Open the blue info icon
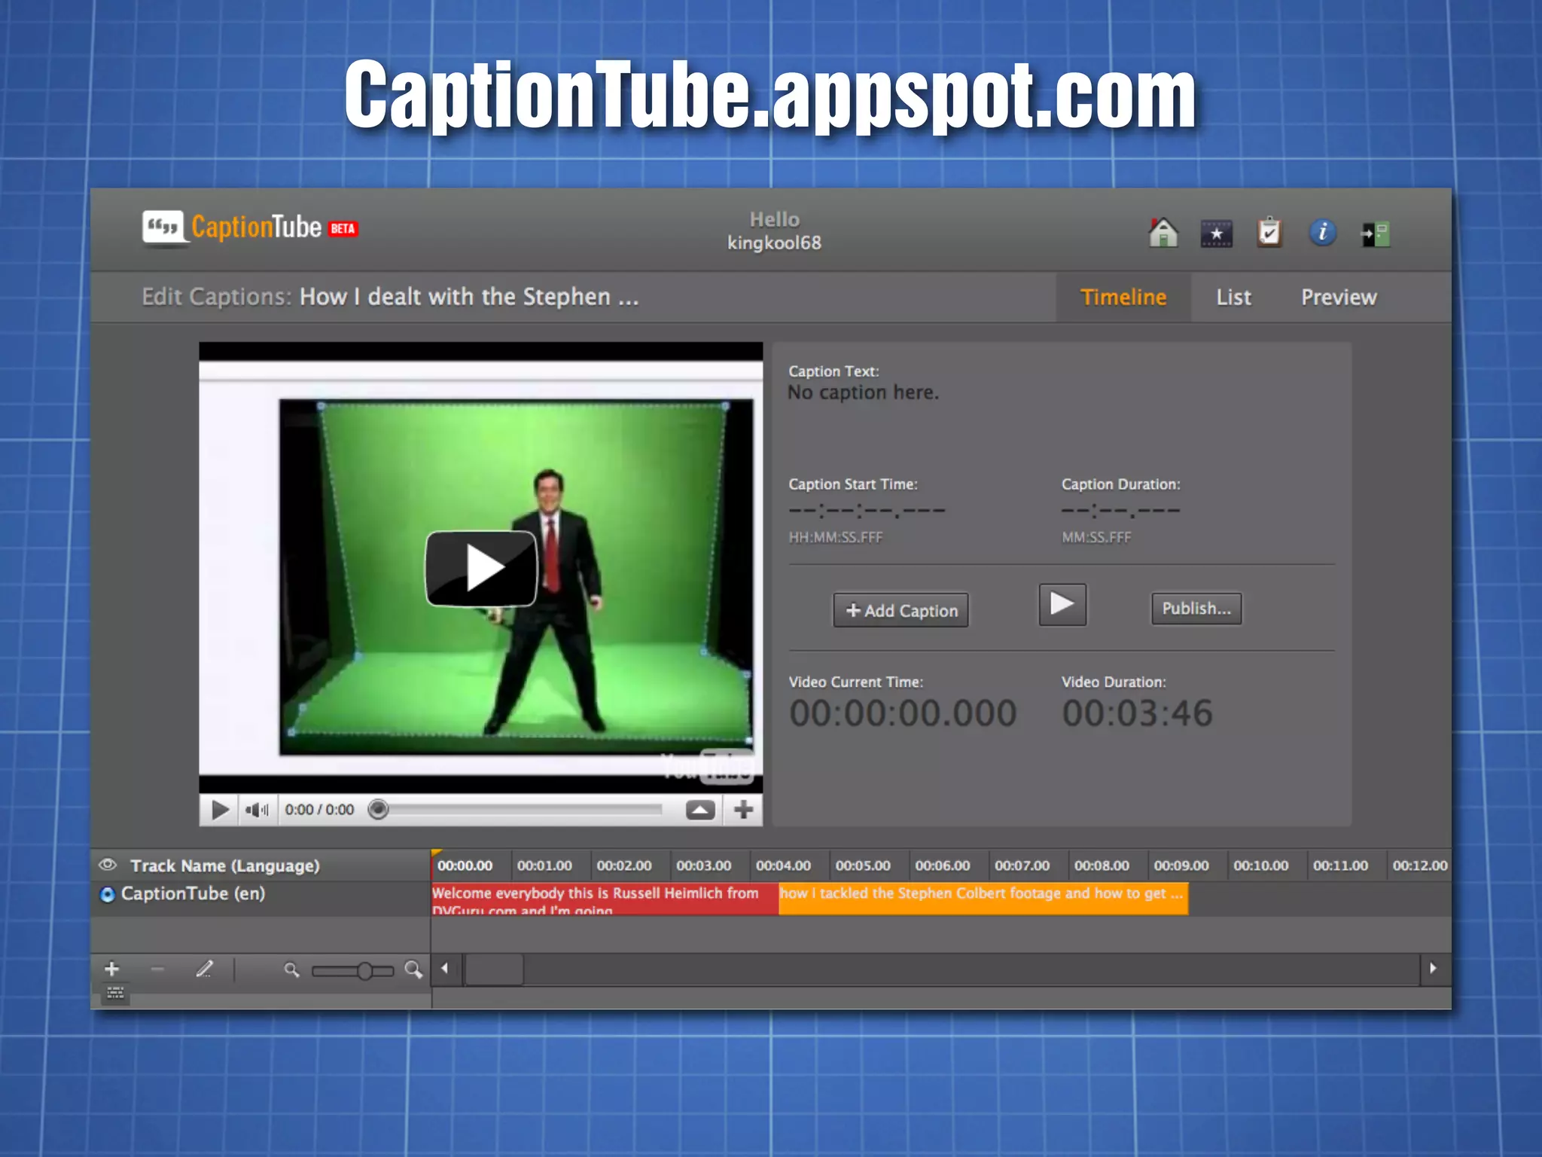Image resolution: width=1542 pixels, height=1157 pixels. (x=1323, y=232)
